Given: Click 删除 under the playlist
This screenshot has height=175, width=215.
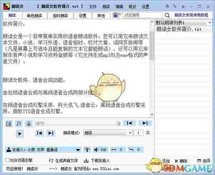Looking at the screenshot, I should [181, 161].
